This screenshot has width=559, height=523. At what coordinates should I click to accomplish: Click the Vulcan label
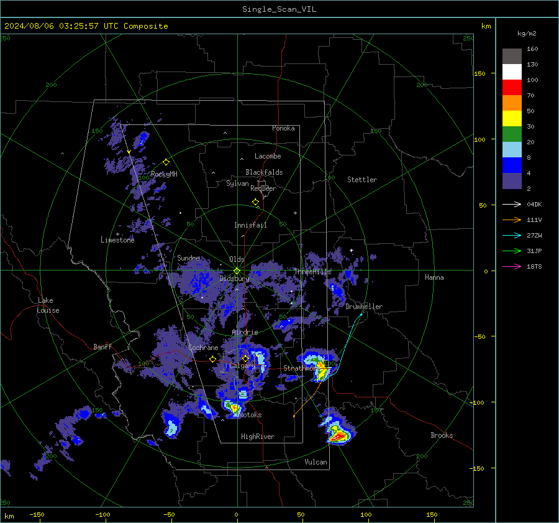tap(316, 462)
